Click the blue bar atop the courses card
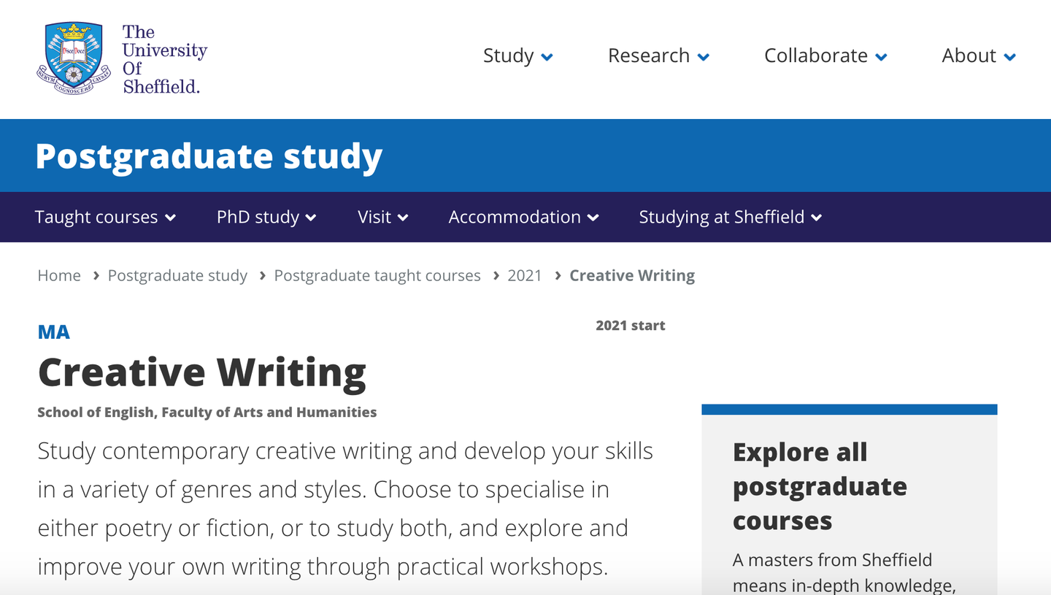Screen dimensions: 1051x595 849,408
